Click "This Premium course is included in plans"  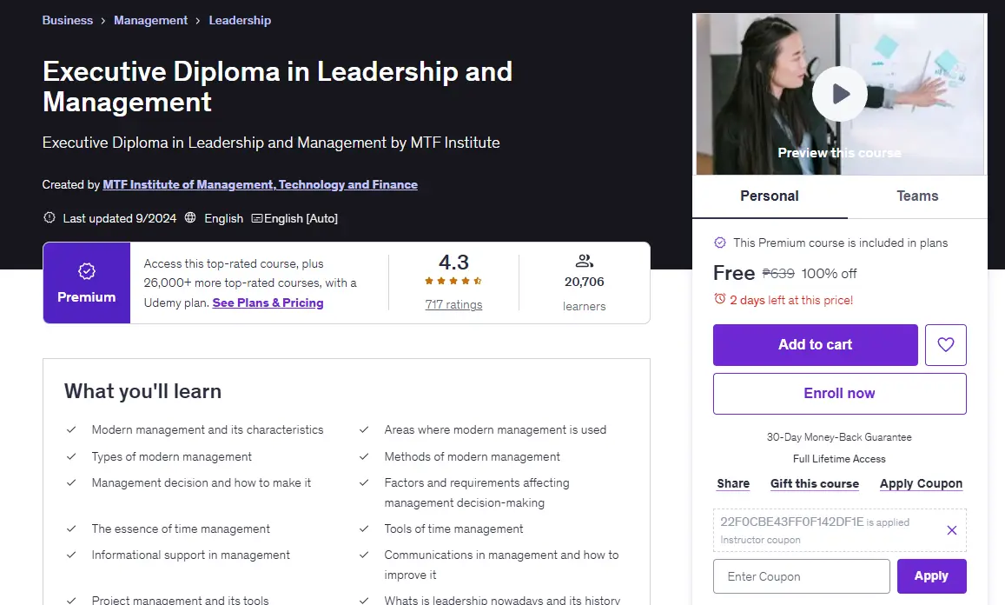coord(840,243)
